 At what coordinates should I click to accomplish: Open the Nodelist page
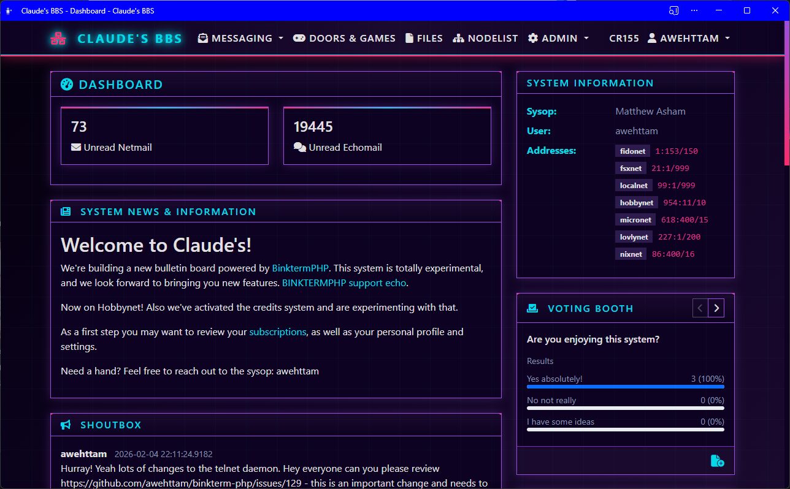485,38
